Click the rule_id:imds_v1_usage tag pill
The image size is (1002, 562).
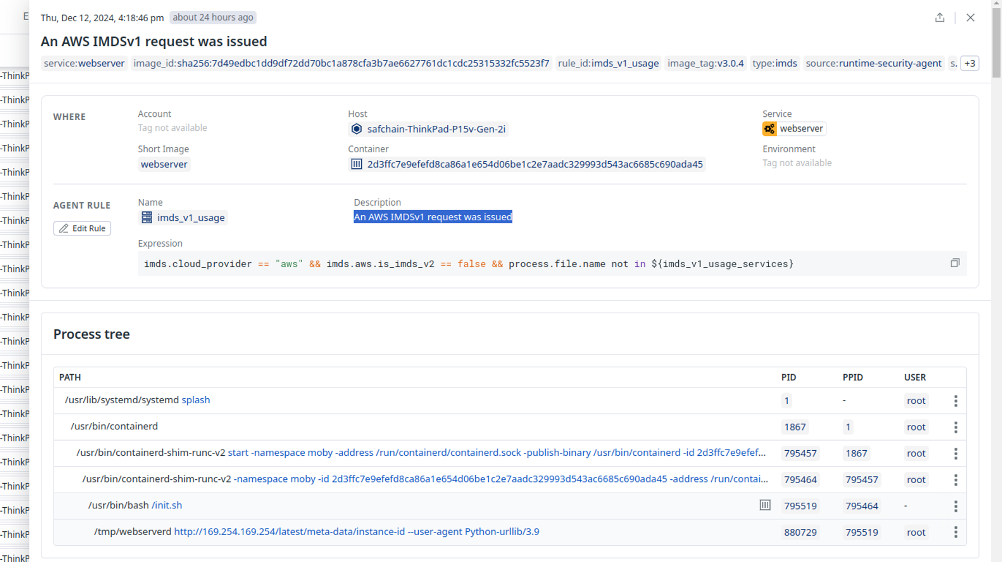(x=608, y=63)
